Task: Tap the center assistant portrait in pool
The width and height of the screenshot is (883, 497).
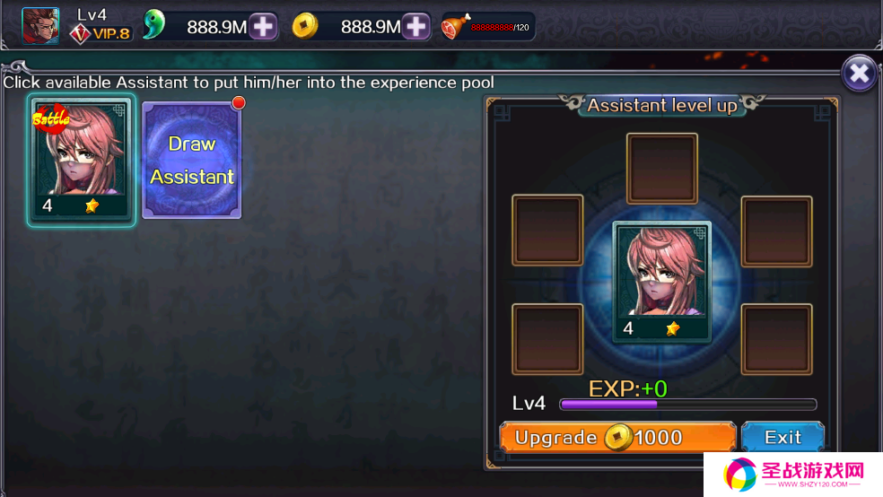Action: tap(661, 282)
